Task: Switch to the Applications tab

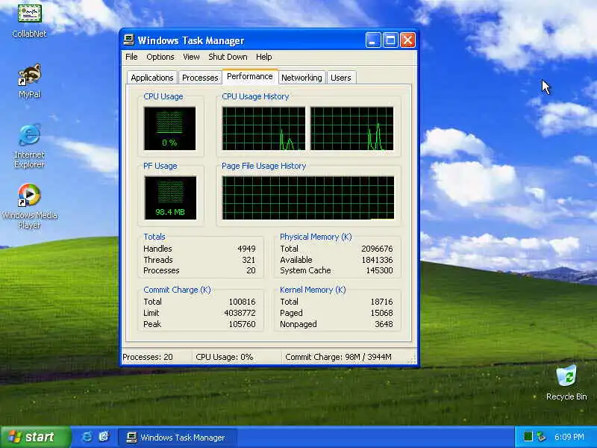Action: tap(152, 78)
